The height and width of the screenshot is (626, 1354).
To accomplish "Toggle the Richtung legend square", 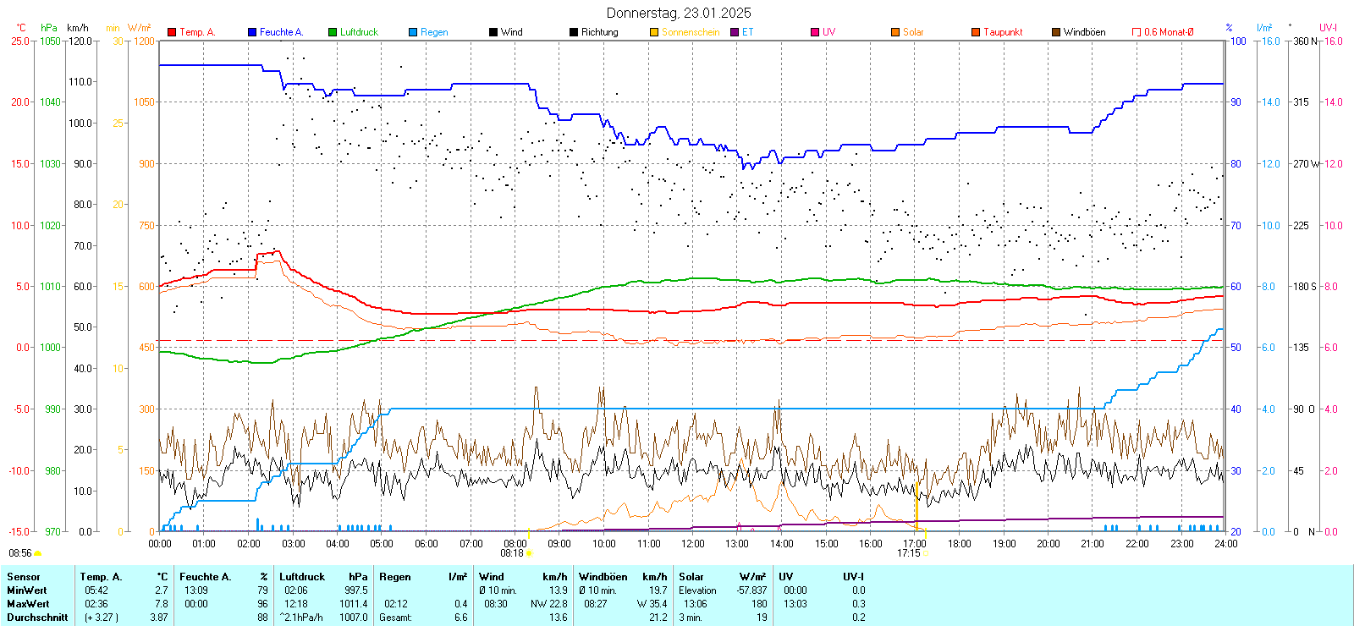I will pos(574,32).
